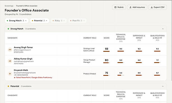This screenshot has width=172, height=103.
Task: Click Divyansh Malik's DI avatar
Action: (x=10, y=74)
